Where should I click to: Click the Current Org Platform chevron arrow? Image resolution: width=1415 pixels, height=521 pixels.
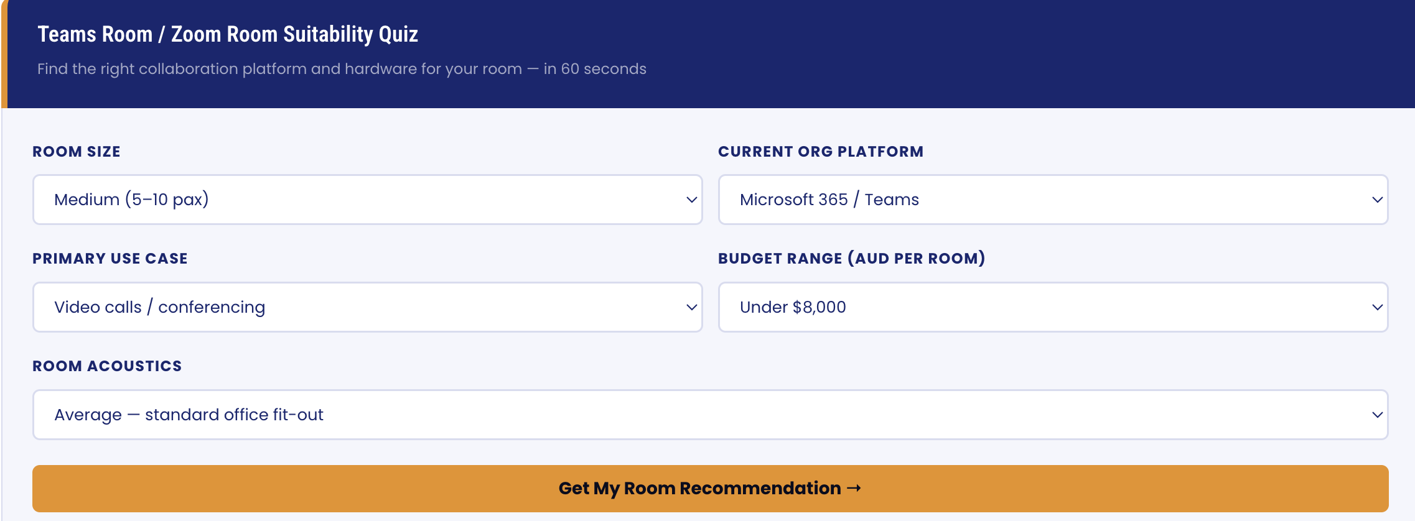point(1377,200)
